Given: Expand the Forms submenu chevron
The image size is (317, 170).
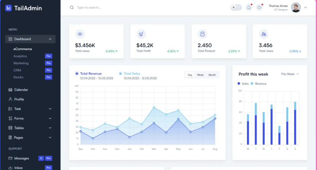Looking at the screenshot, I should coord(50,118).
